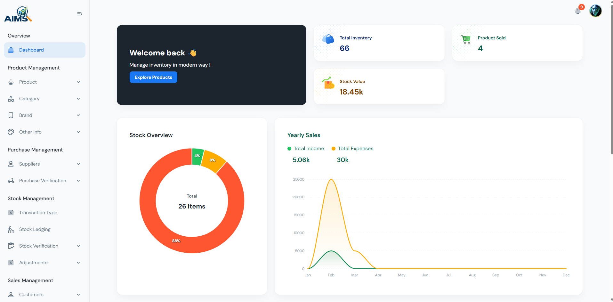
Task: Open the Suppliers person icon
Action: 11,164
